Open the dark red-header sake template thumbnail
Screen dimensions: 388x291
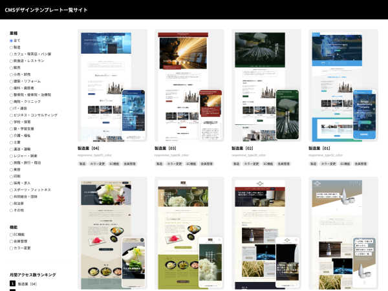pos(266,233)
